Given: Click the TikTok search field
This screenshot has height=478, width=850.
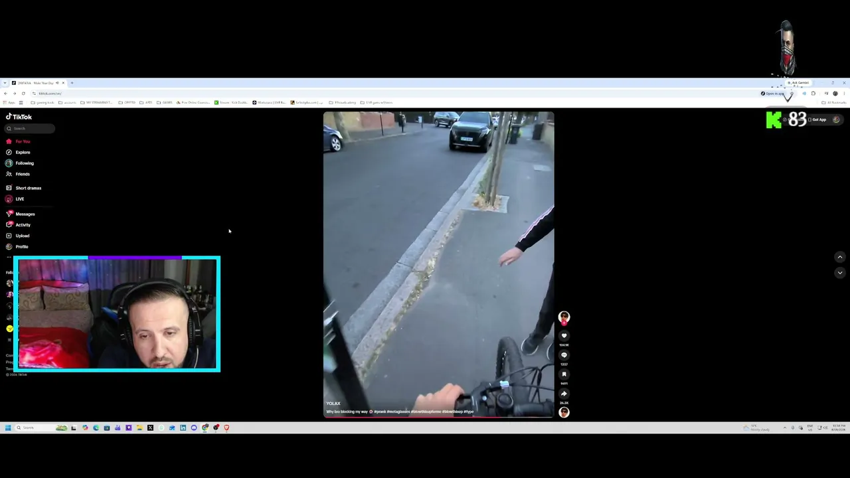Looking at the screenshot, I should (x=31, y=128).
